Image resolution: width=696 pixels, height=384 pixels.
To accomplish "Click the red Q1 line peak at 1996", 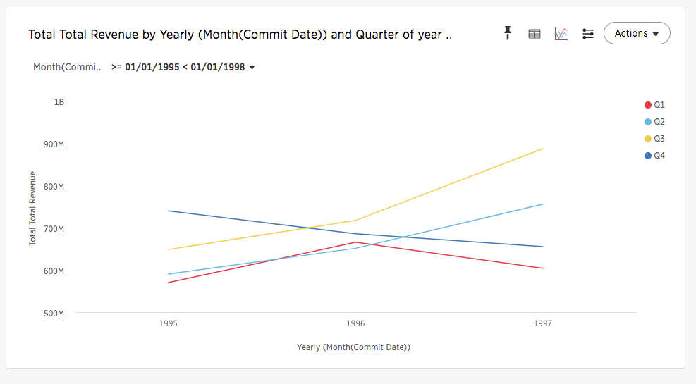I will [x=355, y=242].
